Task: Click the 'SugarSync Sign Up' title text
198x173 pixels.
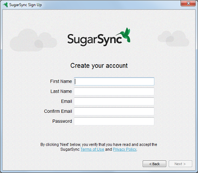Action: 25,5
